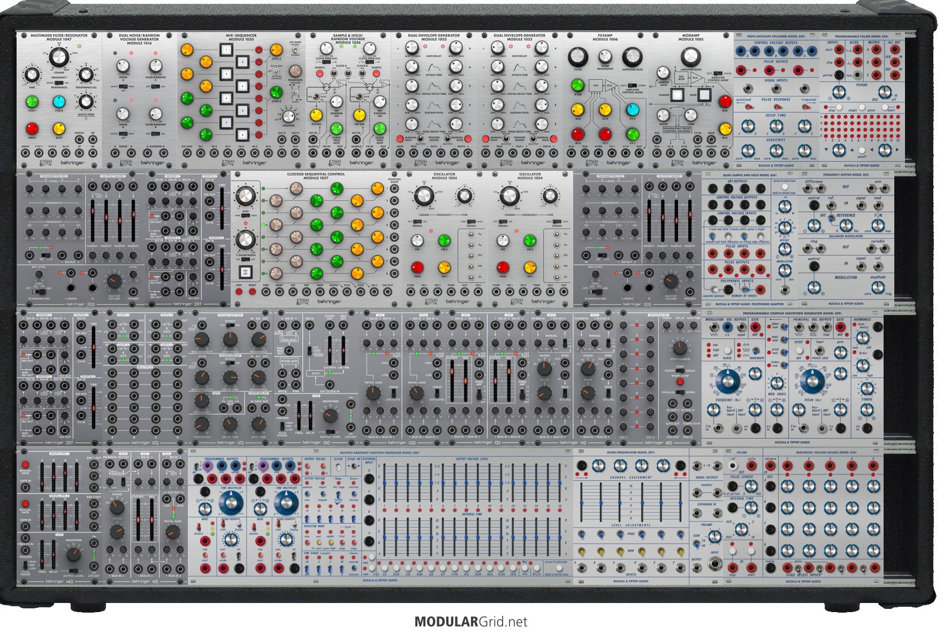The width and height of the screenshot is (943, 633).
Task: Click the Rate knob on Clocked Sequential Control
Action: point(246,196)
